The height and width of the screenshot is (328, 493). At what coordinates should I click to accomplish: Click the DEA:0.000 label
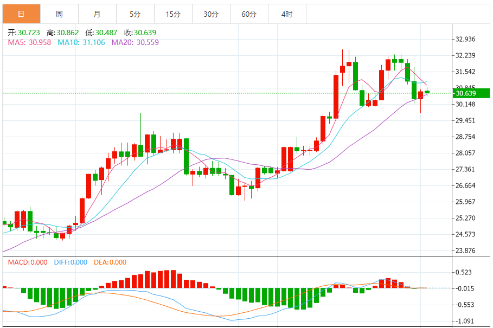pyautogui.click(x=110, y=262)
